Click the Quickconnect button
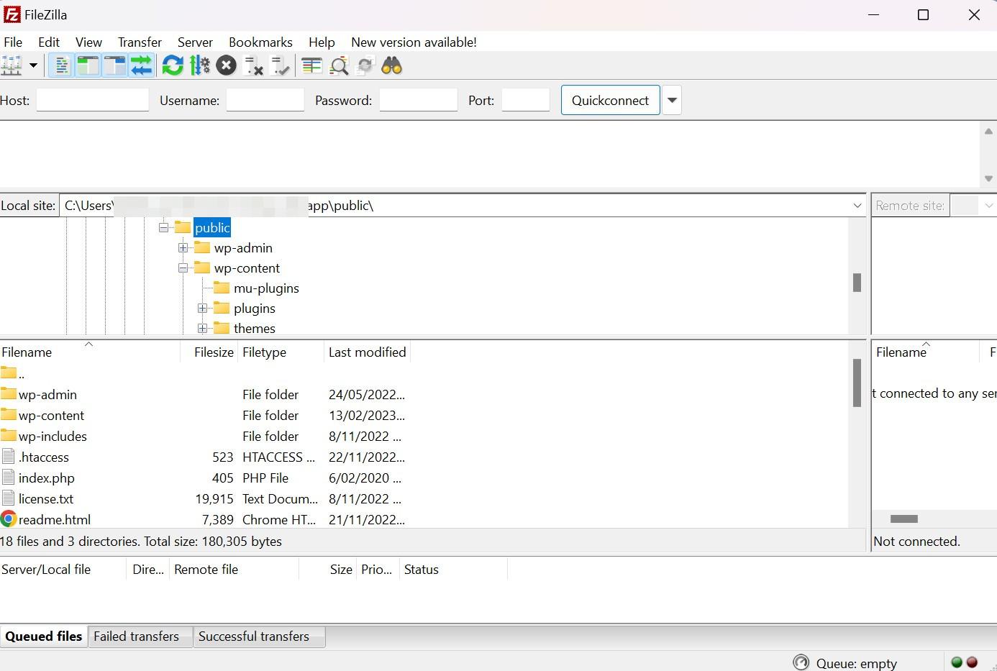Viewport: 997px width, 671px height. coord(610,100)
